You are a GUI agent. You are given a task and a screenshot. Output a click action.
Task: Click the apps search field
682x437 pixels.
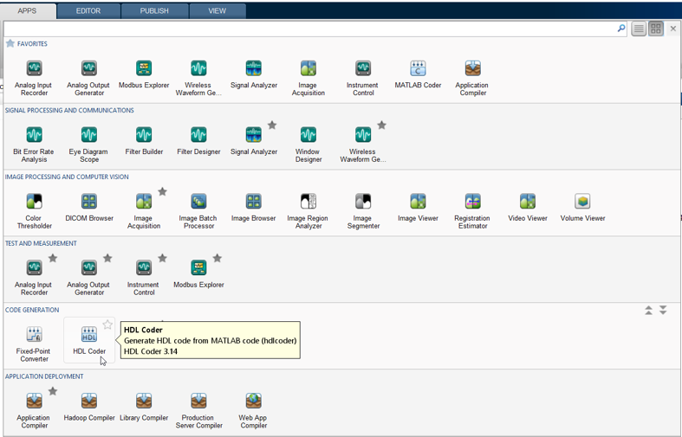(310, 29)
